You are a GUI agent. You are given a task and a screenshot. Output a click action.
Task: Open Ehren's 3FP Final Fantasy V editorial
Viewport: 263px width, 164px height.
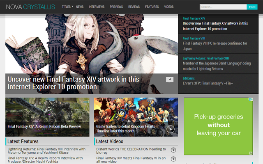pyautogui.click(x=208, y=84)
